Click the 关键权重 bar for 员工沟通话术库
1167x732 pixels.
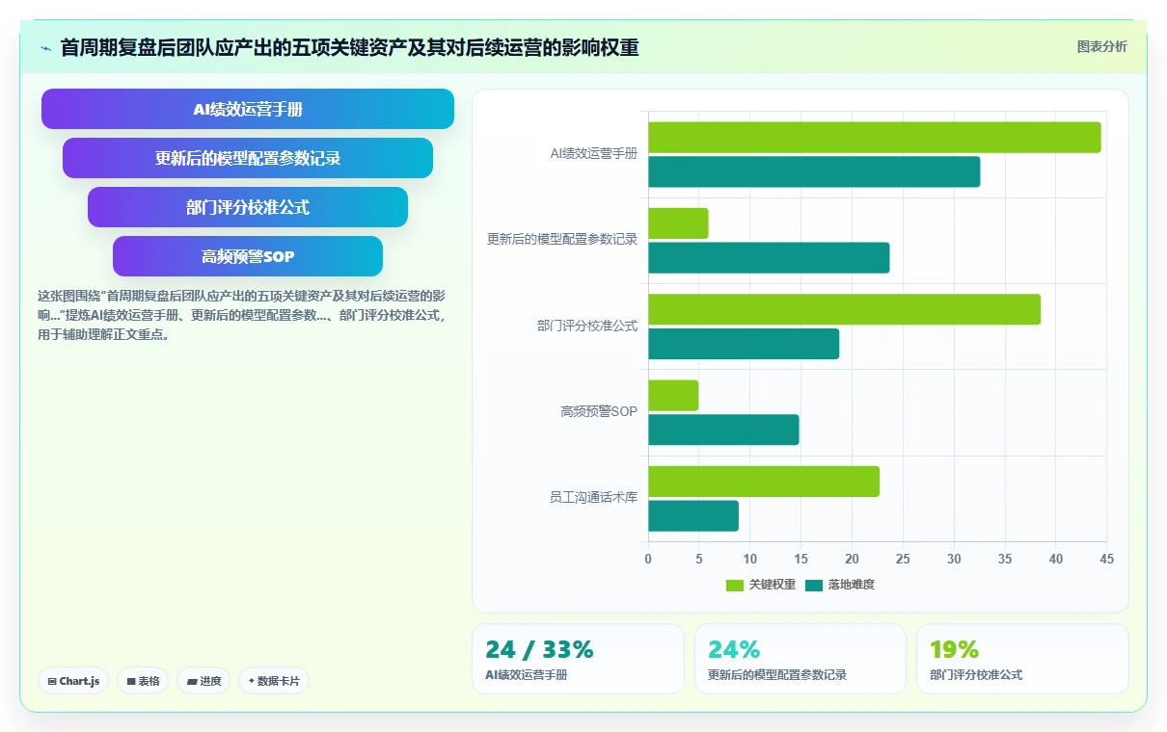coord(764,482)
